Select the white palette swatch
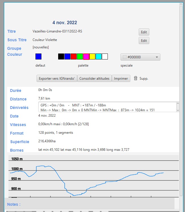 (105, 56)
